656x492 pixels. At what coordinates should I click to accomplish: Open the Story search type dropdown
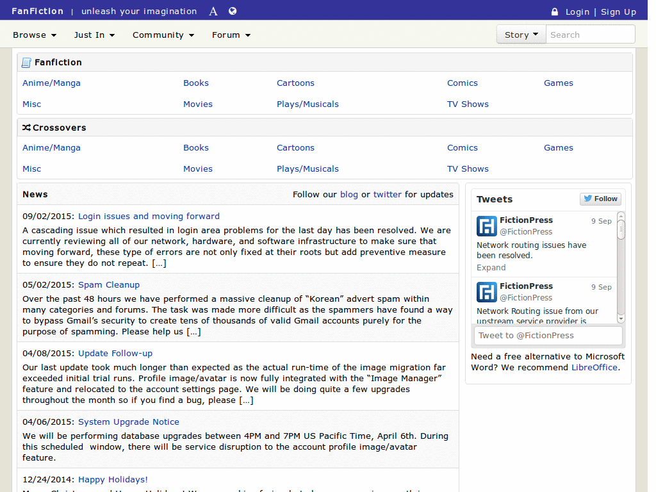coord(521,35)
